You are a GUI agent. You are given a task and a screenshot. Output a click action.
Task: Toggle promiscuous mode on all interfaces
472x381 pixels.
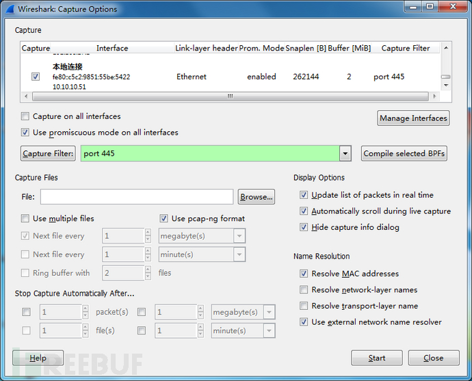click(x=25, y=133)
